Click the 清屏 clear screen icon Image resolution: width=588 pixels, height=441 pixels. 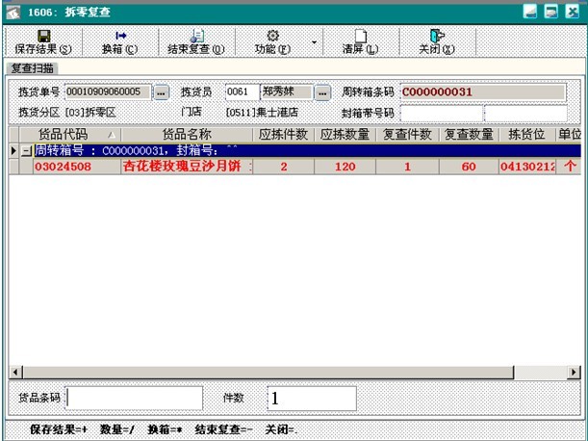(360, 36)
